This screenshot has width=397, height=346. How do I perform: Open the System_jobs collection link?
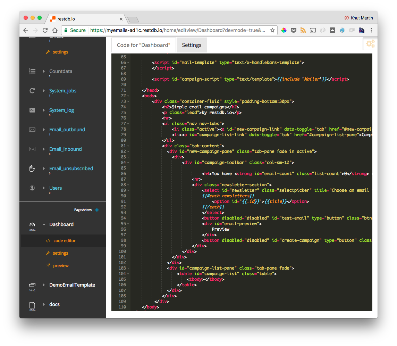click(x=63, y=91)
